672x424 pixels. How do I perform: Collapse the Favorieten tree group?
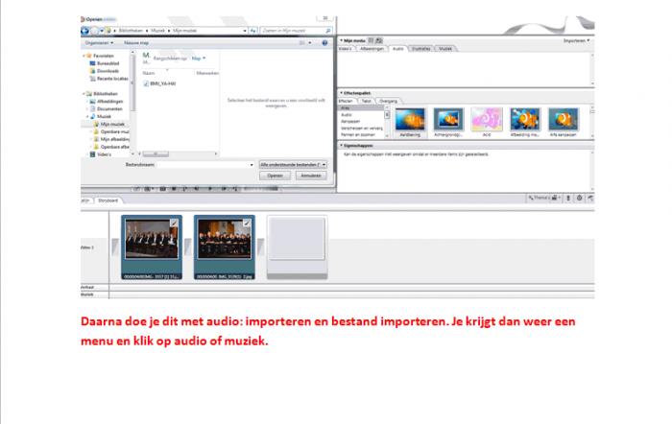pyautogui.click(x=84, y=56)
